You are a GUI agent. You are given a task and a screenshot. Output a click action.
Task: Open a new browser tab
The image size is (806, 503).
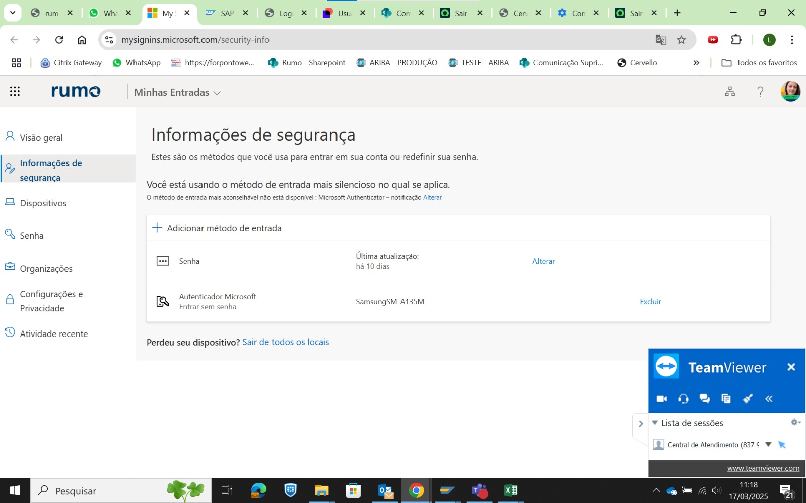tap(677, 13)
